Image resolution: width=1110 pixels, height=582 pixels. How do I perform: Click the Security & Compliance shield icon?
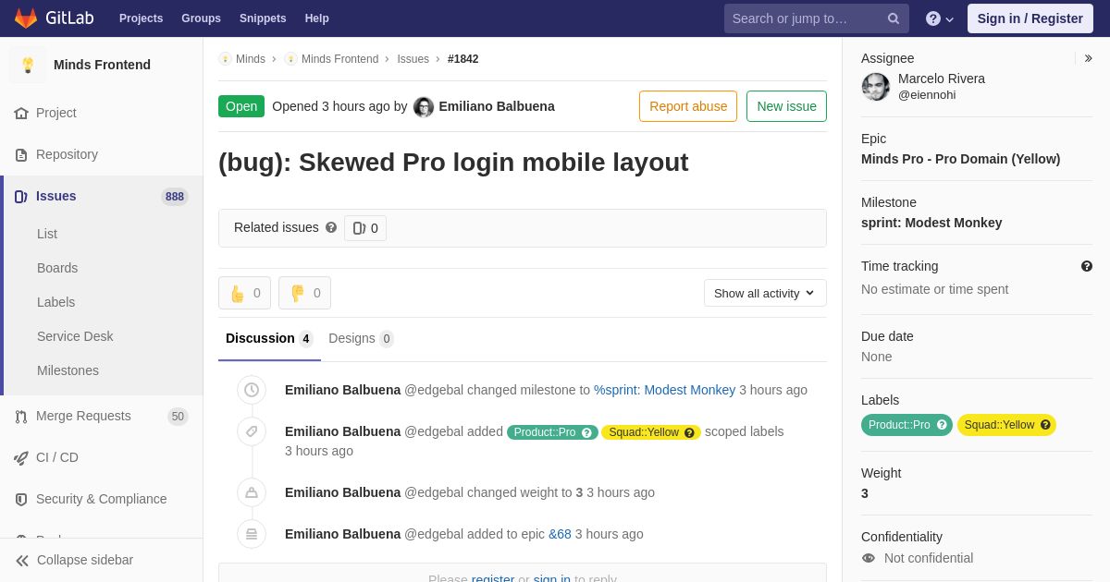click(21, 499)
